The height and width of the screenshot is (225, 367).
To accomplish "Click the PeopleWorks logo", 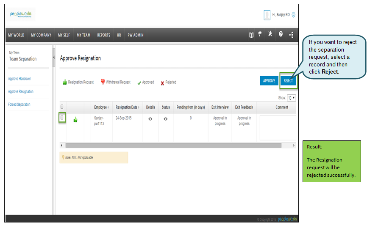I will (22, 14).
